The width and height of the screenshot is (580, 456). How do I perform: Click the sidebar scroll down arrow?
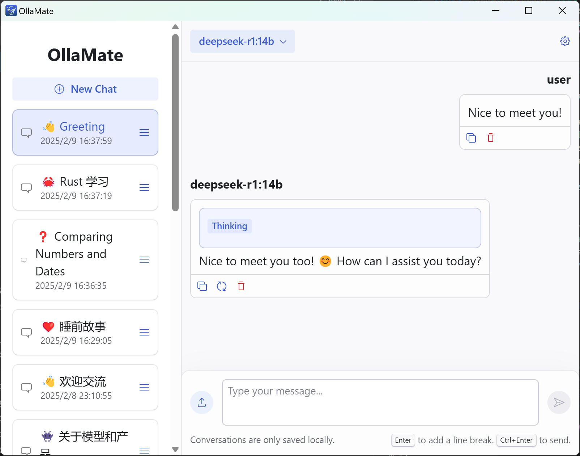(x=175, y=449)
